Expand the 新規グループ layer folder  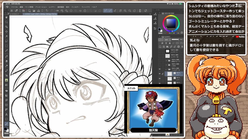tap(166, 60)
